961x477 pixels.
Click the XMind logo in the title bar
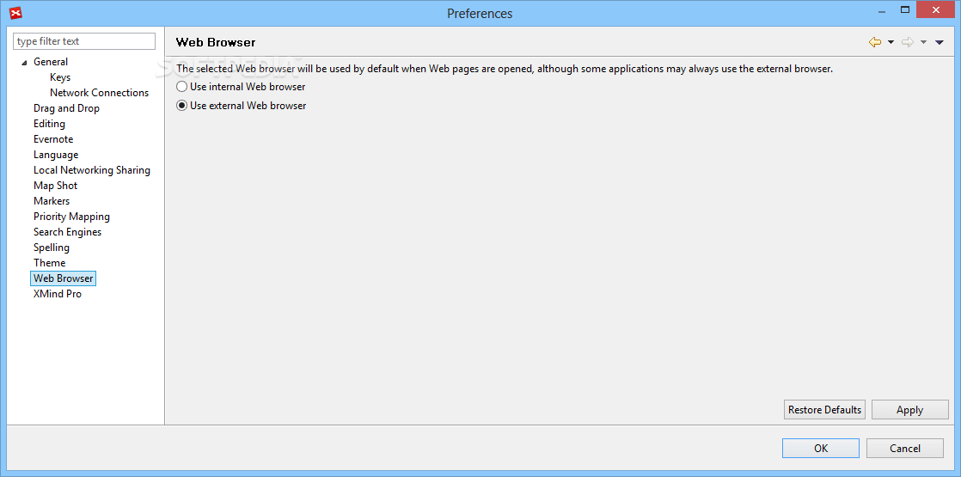16,12
